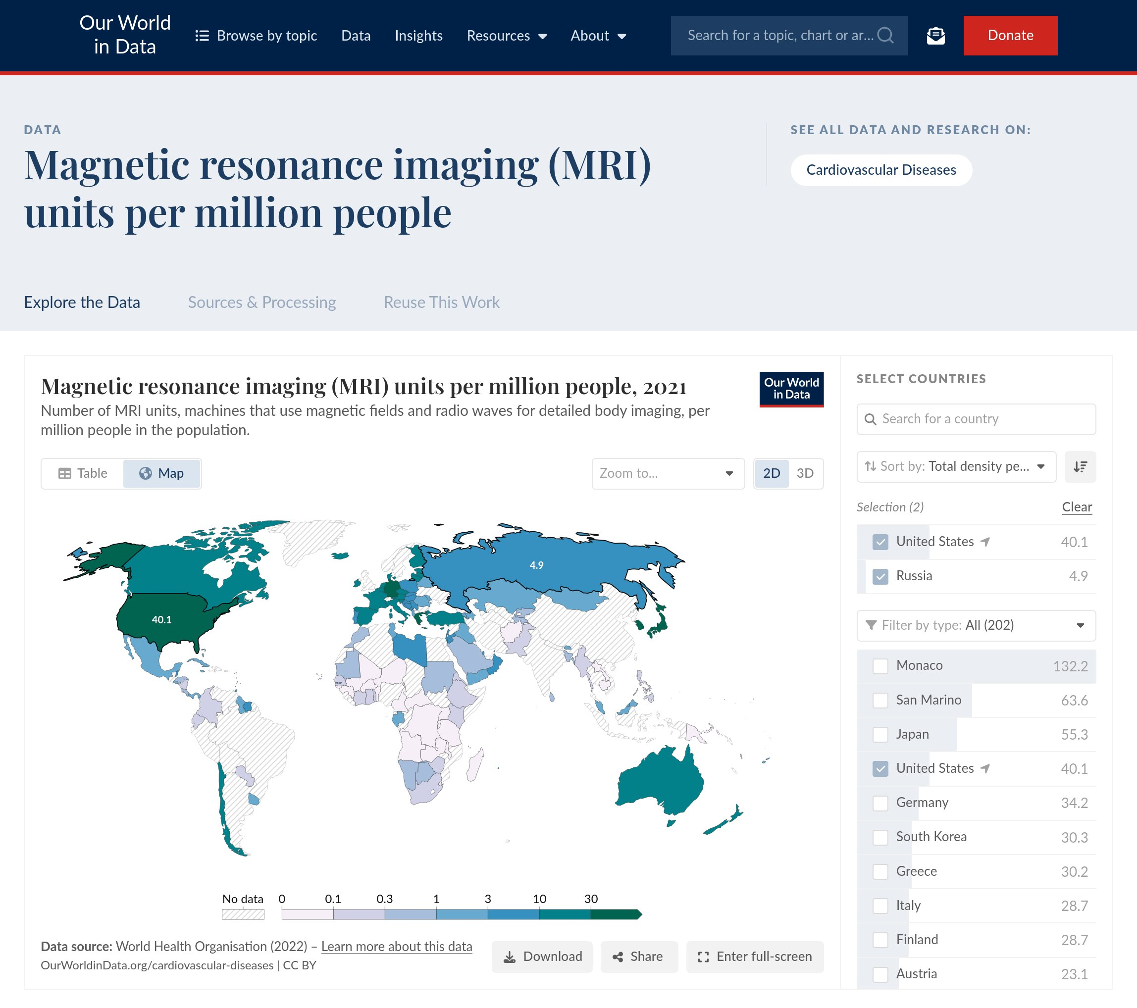Click the legend swatch between 0 and 0.1
The height and width of the screenshot is (1008, 1137).
308,914
